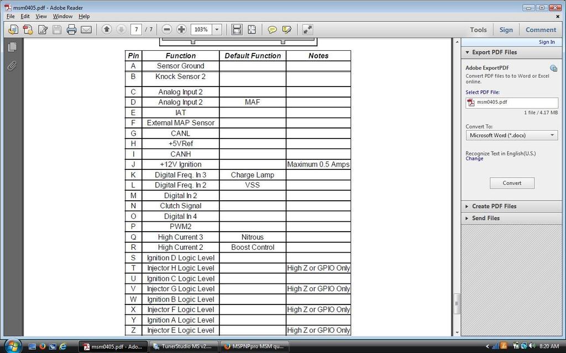Click the page number field
The height and width of the screenshot is (353, 566).
coord(136,30)
